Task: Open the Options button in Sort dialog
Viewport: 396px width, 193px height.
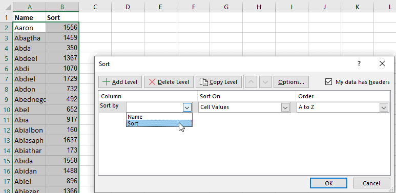Action: (x=291, y=82)
